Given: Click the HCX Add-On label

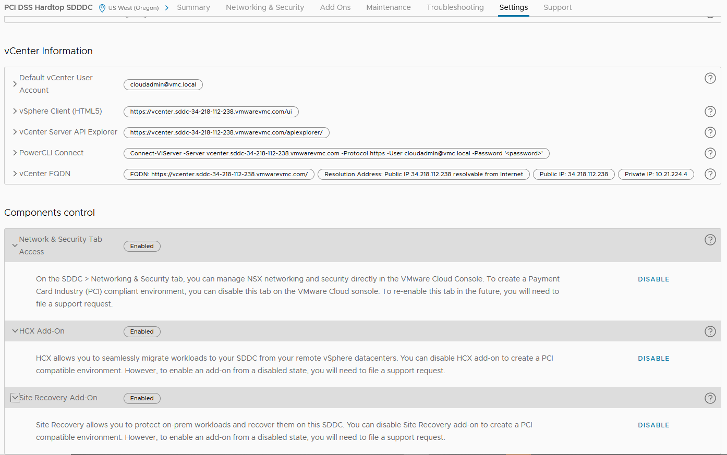Looking at the screenshot, I should tap(42, 331).
